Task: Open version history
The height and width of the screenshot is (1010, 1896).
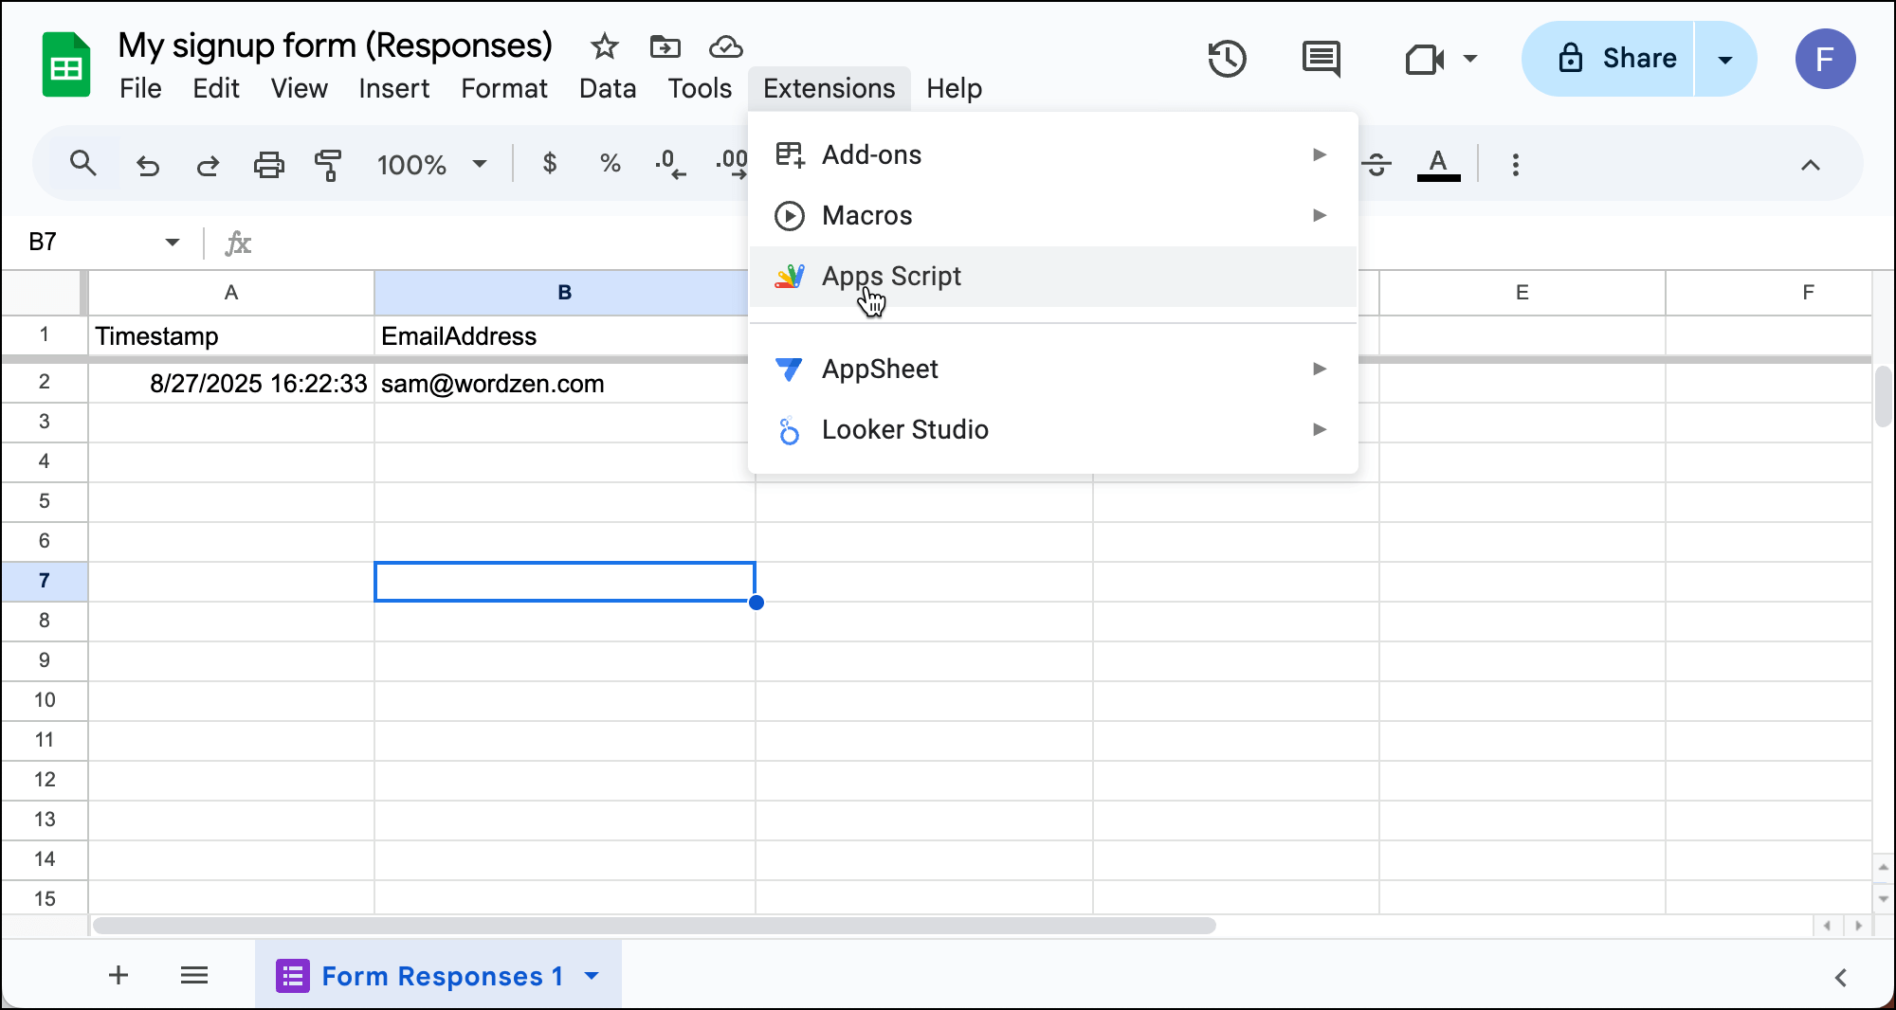Action: pyautogui.click(x=1227, y=59)
